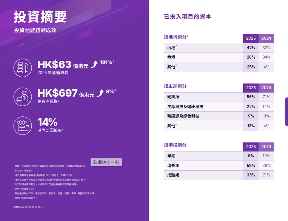
Task: Click the 47% value in 內地 row
Action: point(251,48)
